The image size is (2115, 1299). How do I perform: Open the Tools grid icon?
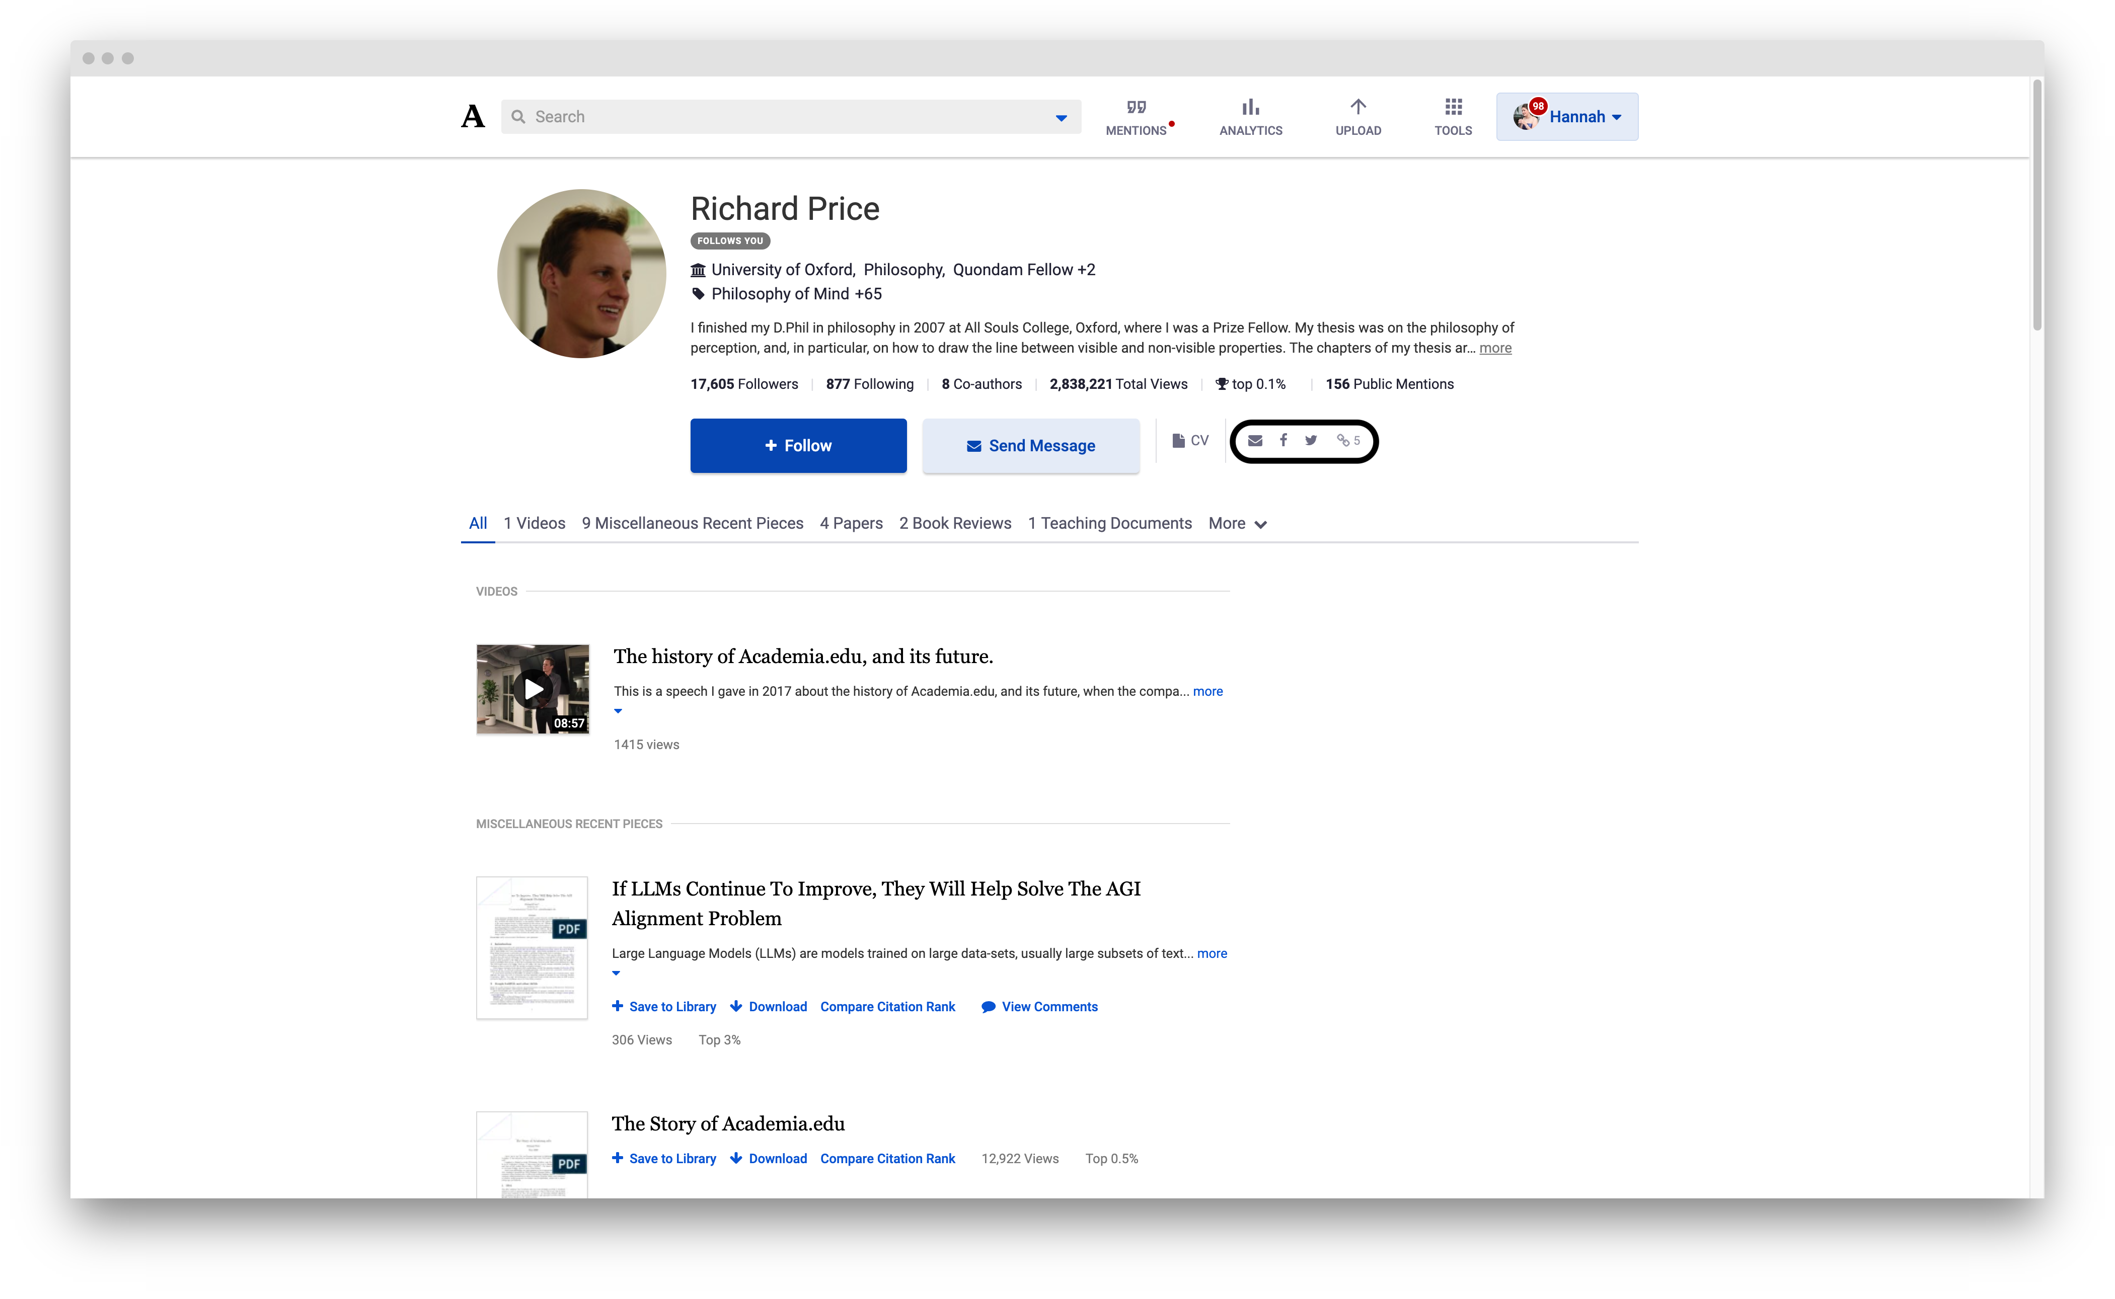[x=1453, y=107]
